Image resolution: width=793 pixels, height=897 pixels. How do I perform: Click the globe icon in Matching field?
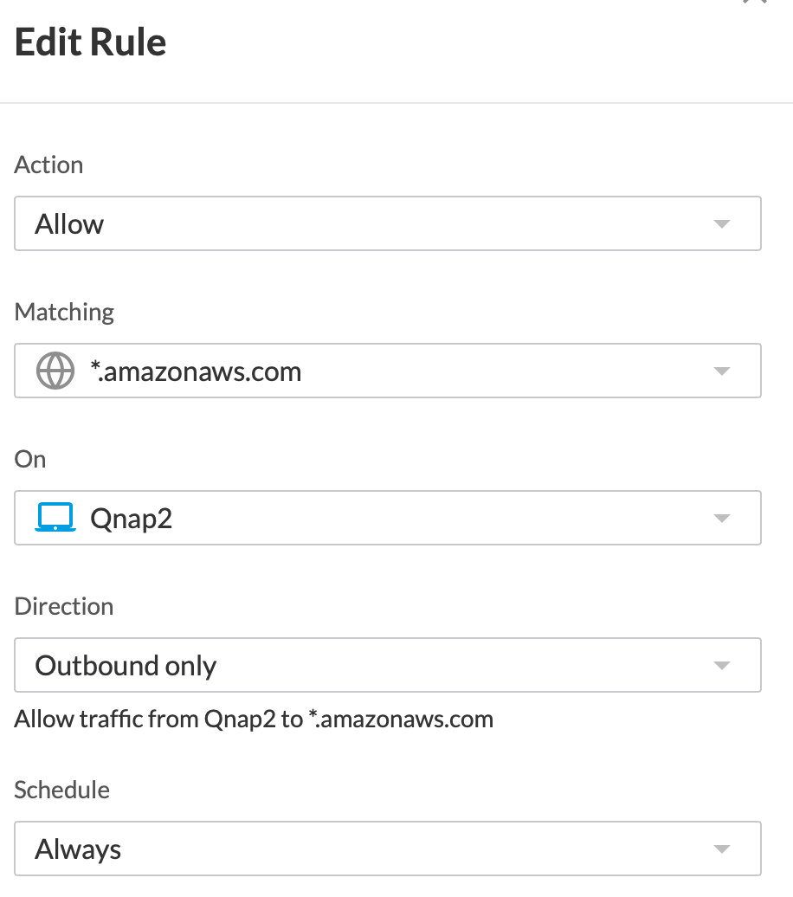pos(54,371)
